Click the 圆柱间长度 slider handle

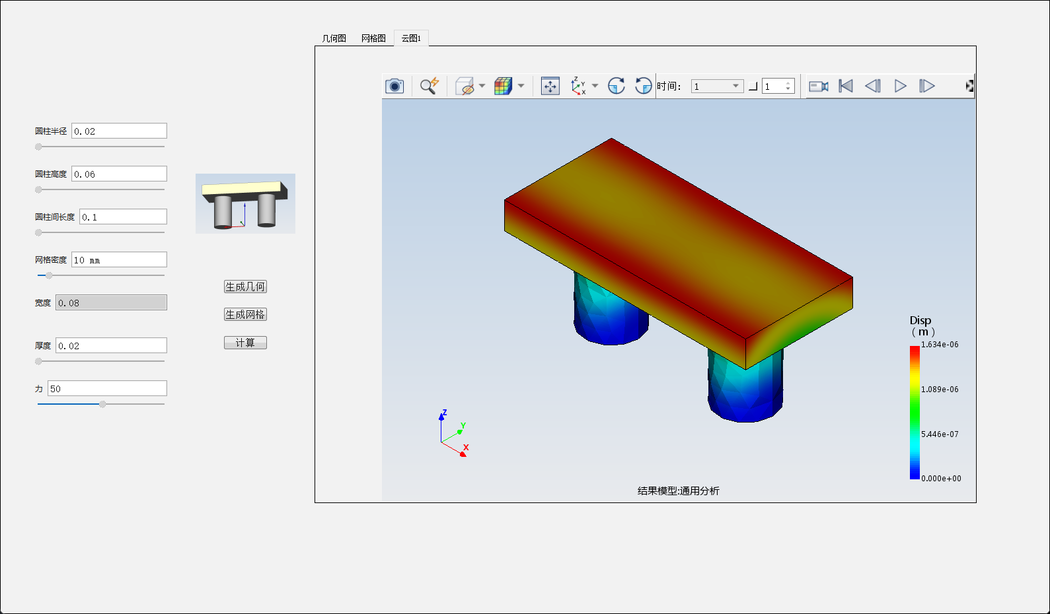pos(38,232)
